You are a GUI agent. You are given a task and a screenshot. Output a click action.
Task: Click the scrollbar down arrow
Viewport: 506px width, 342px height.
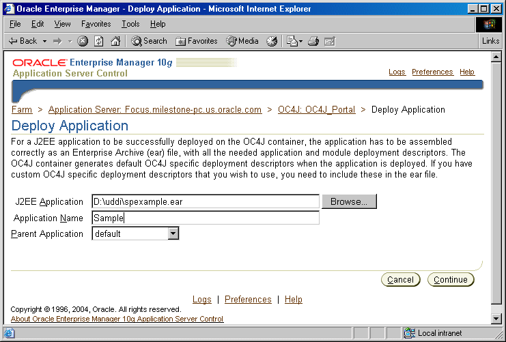click(496, 319)
